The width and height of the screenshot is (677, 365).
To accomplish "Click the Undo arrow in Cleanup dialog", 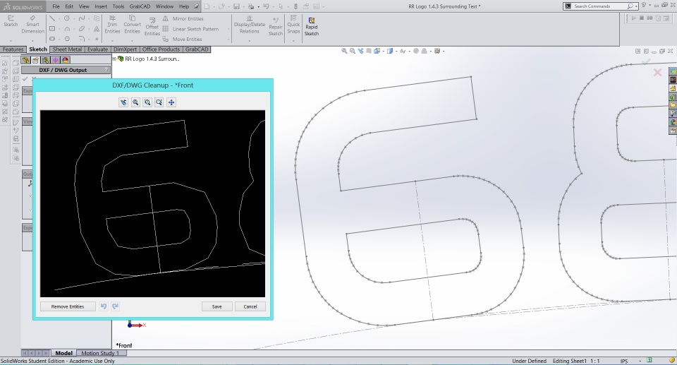I will 104,306.
